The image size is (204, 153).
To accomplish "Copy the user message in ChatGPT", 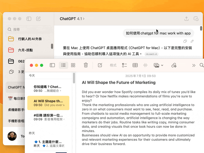I will 185,41.
